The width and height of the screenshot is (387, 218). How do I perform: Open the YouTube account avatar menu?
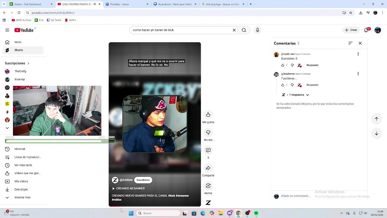[378, 30]
